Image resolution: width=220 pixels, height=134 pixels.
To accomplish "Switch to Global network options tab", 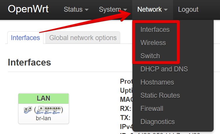I will [x=83, y=38].
